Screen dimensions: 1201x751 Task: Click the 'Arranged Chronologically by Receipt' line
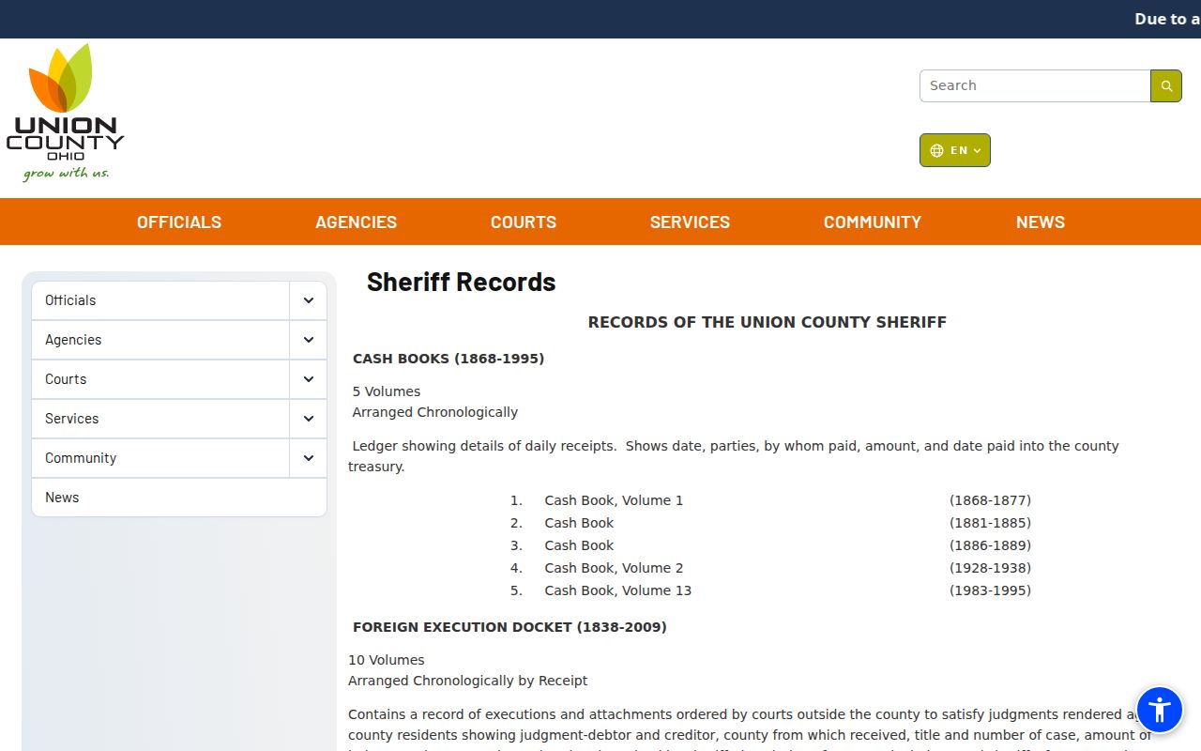pyautogui.click(x=467, y=681)
